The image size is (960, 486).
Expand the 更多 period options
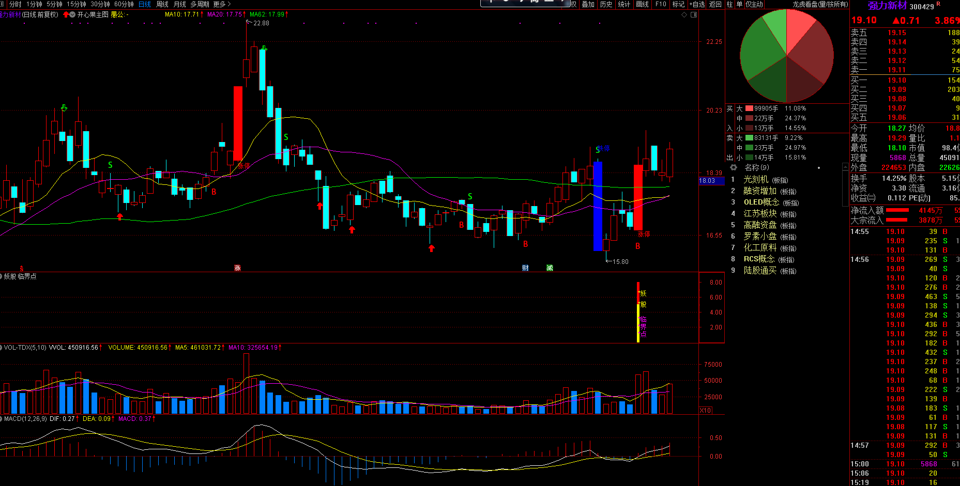(x=222, y=4)
